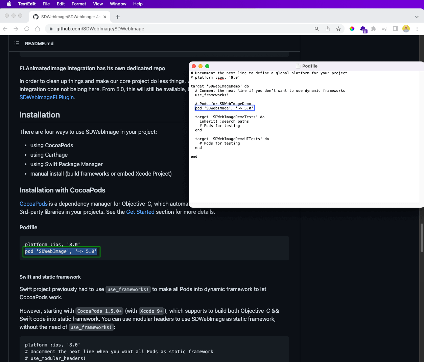Screen dimensions: 424x362
Task: Open the Extensions puzzle piece menu
Action: [374, 29]
